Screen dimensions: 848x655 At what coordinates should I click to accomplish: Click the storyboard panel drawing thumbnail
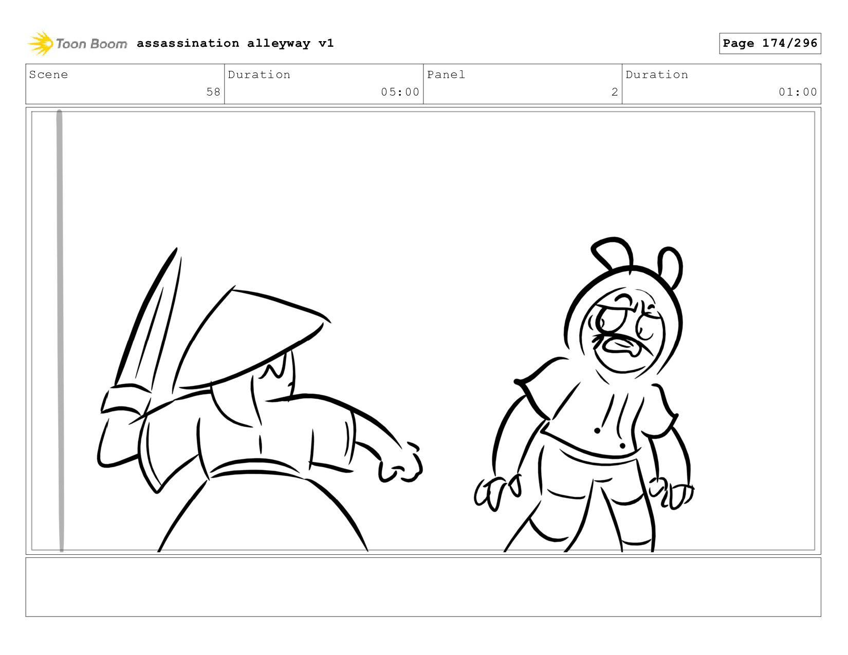click(423, 331)
